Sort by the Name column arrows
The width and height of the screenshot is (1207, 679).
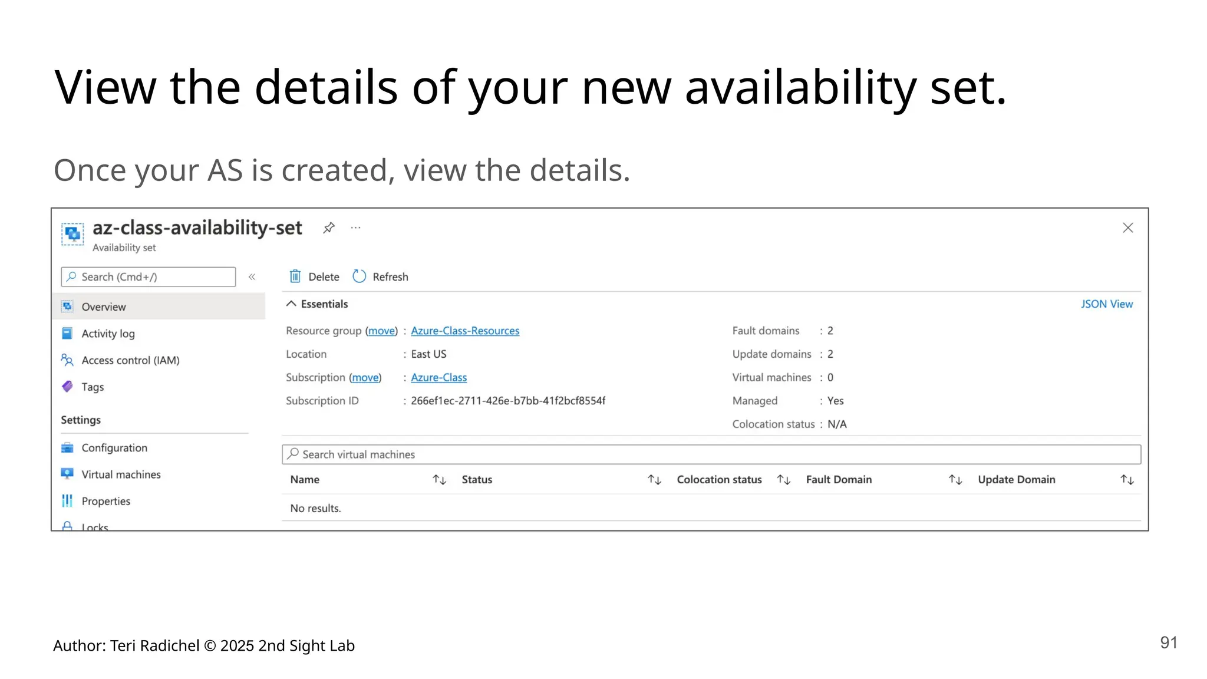coord(439,480)
